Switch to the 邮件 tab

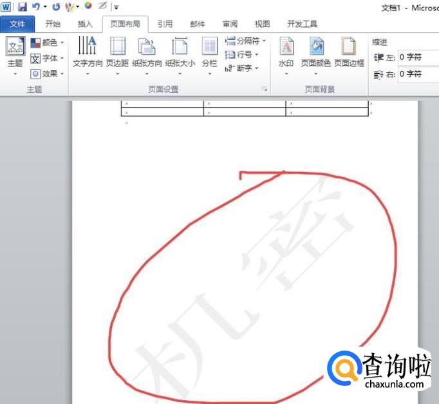point(198,24)
